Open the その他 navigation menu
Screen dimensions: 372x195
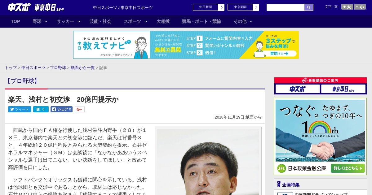(x=240, y=21)
